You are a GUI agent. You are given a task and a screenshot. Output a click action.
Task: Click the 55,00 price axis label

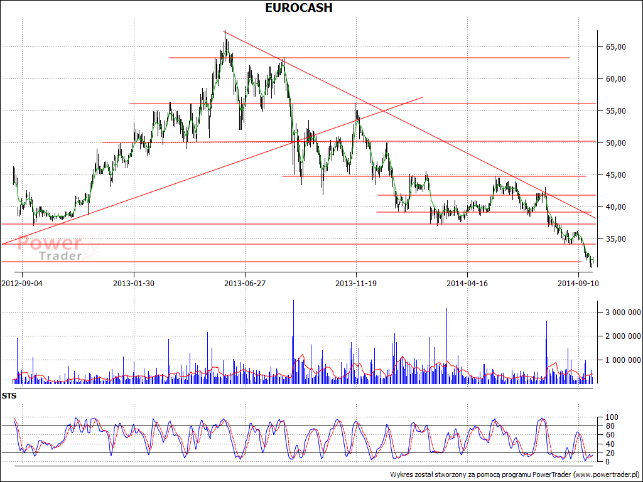pos(615,111)
